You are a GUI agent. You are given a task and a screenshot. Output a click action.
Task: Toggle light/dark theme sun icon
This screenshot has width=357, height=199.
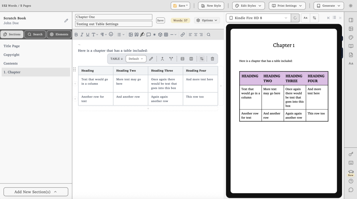(350, 6)
